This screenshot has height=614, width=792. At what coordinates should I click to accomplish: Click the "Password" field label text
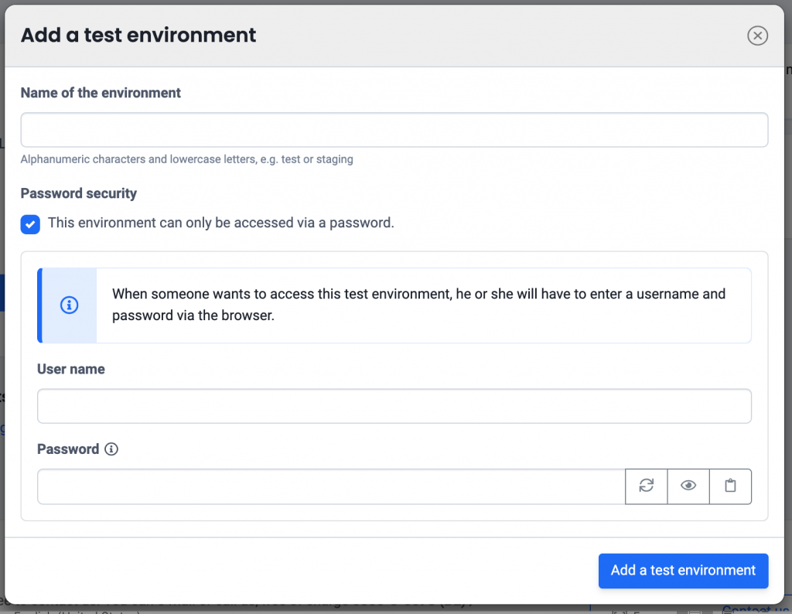(x=68, y=449)
